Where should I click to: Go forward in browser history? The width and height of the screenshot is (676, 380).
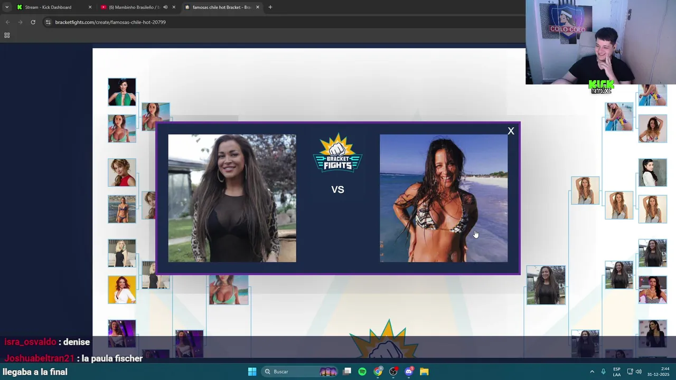coord(20,22)
